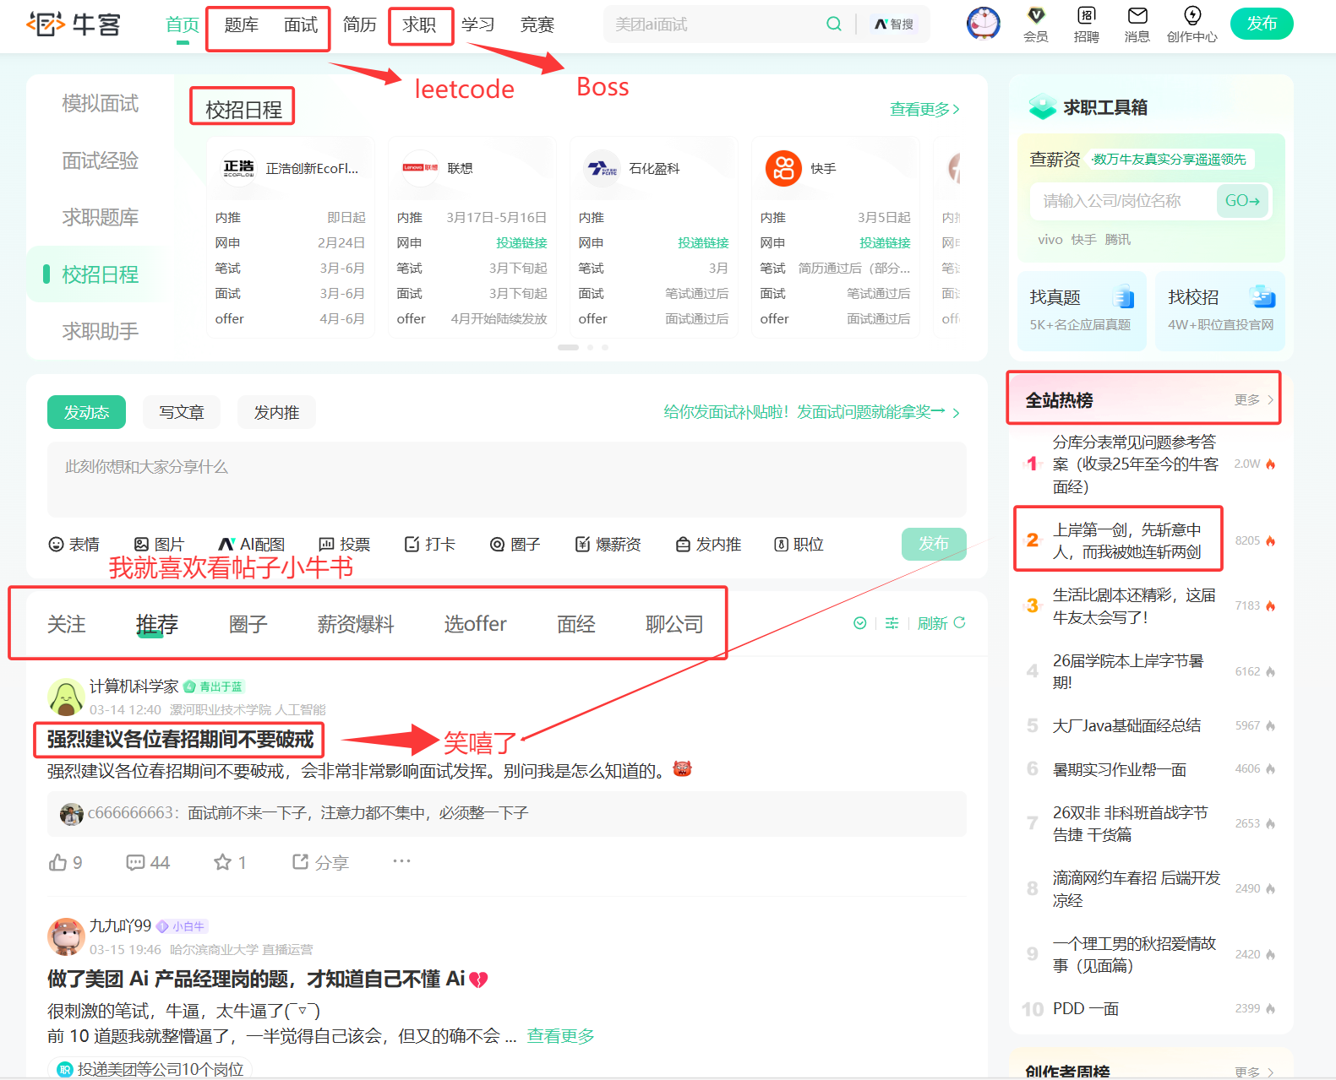Image resolution: width=1336 pixels, height=1080 pixels.
Task: Click the search magnifier icon
Action: coord(833,24)
